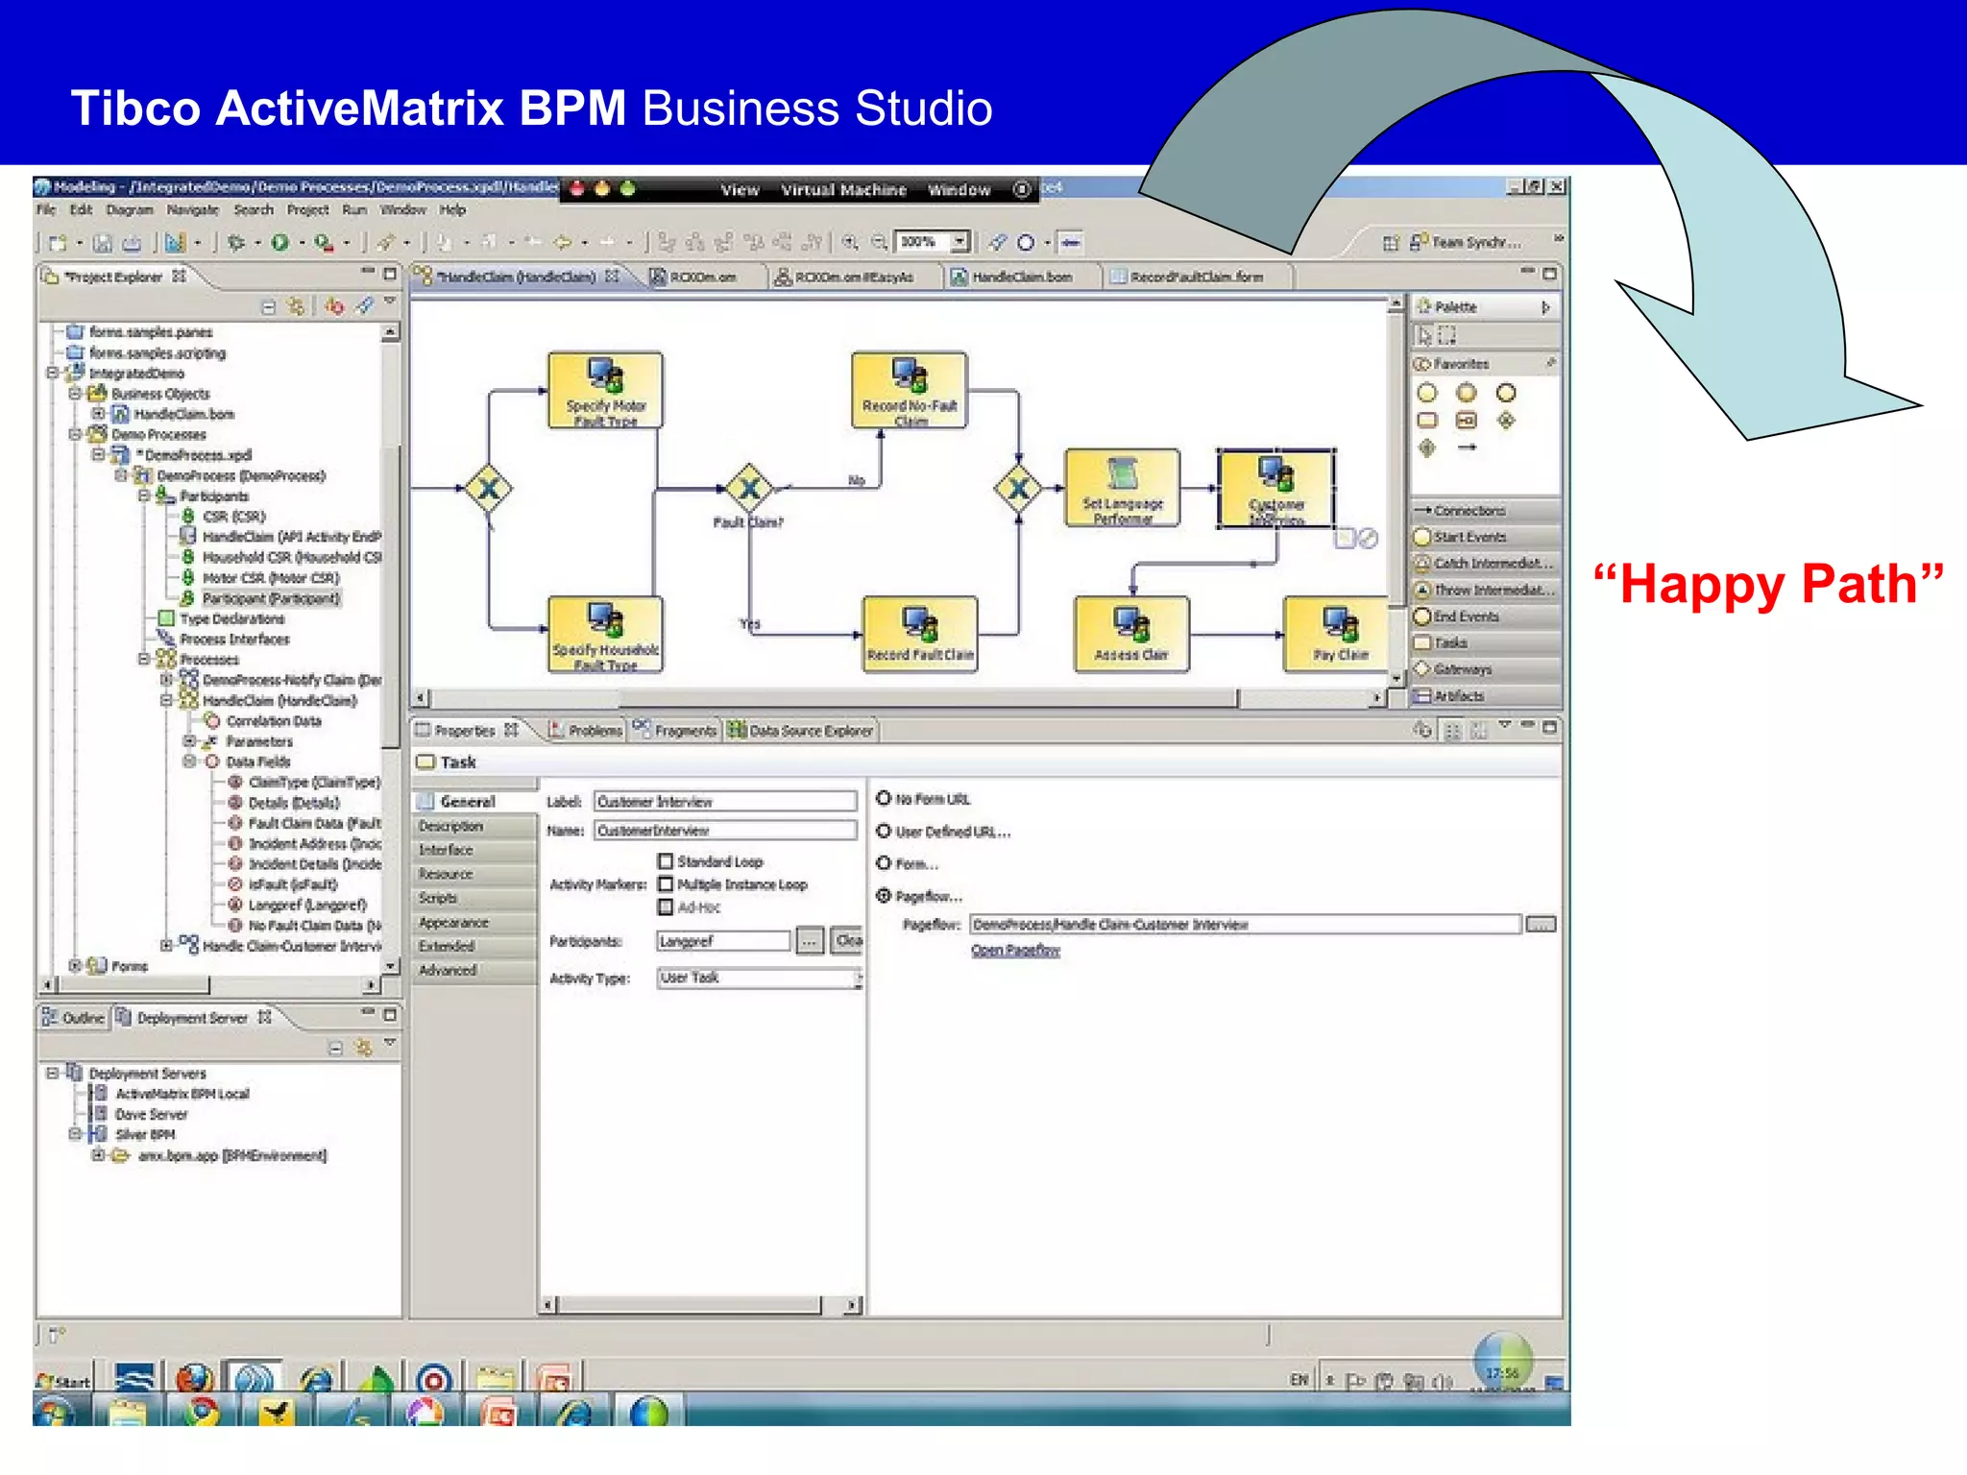This screenshot has width=1967, height=1475.
Task: Select the Pageflow... radio button
Action: (884, 896)
